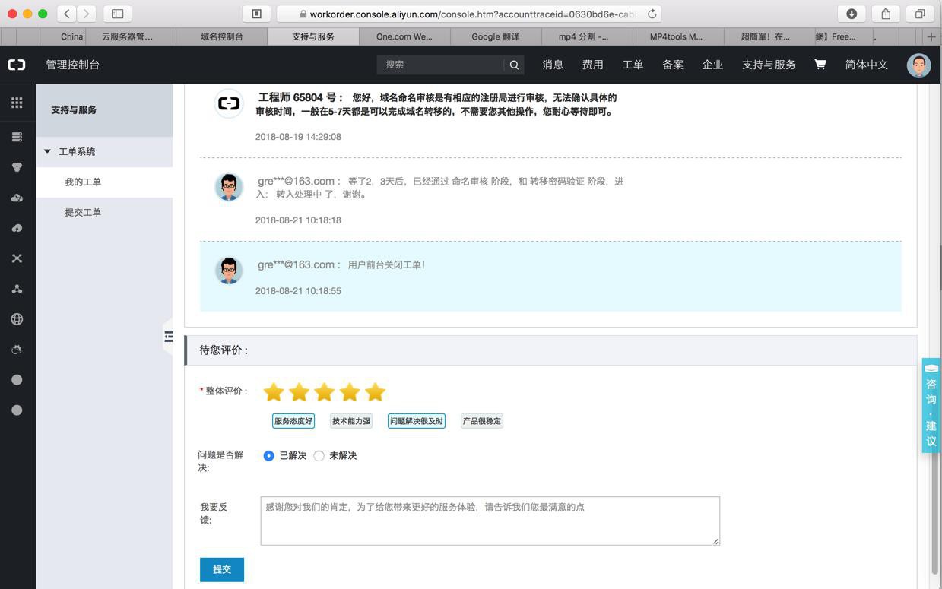
Task: Rate with the second star
Action: pos(300,392)
